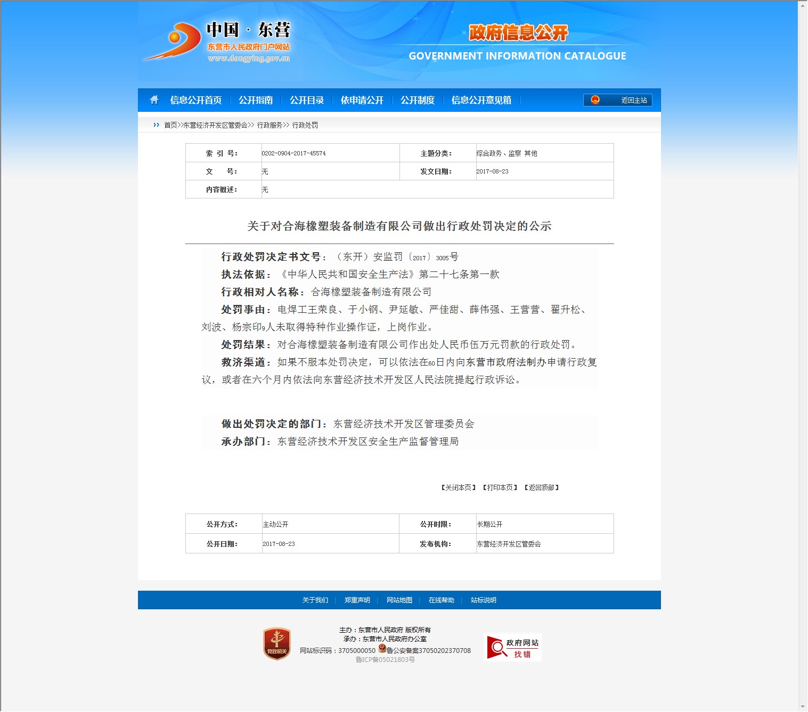Open the 党政机关 red badge icon
The image size is (808, 712).
click(276, 644)
